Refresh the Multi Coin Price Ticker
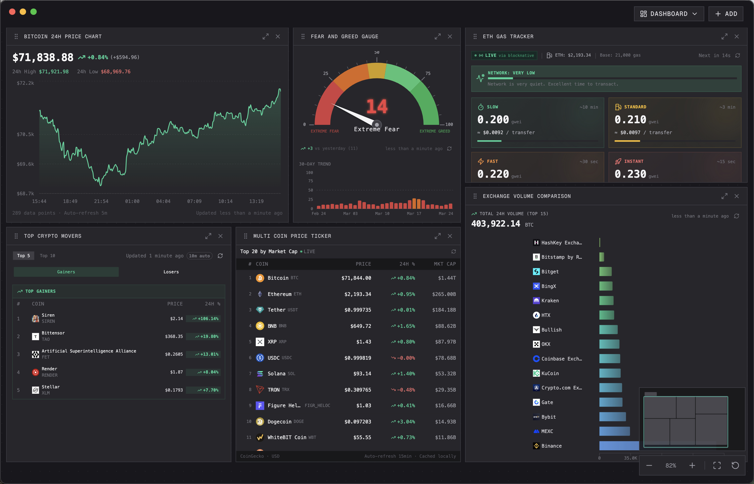754x484 pixels. coord(453,251)
